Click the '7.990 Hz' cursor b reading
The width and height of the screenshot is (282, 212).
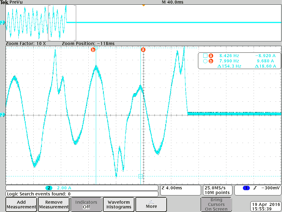click(229, 61)
